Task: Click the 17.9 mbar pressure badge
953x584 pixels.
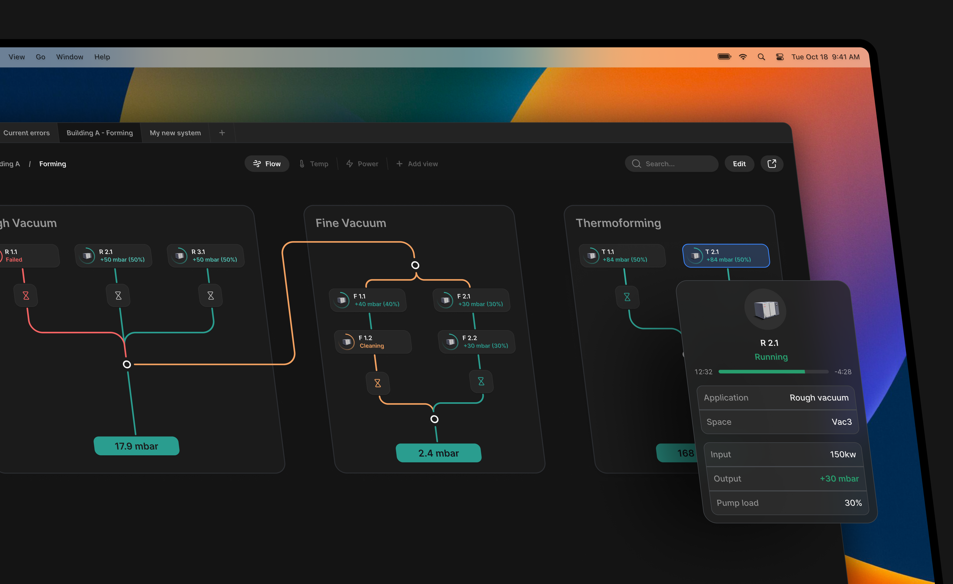Action: pos(136,446)
